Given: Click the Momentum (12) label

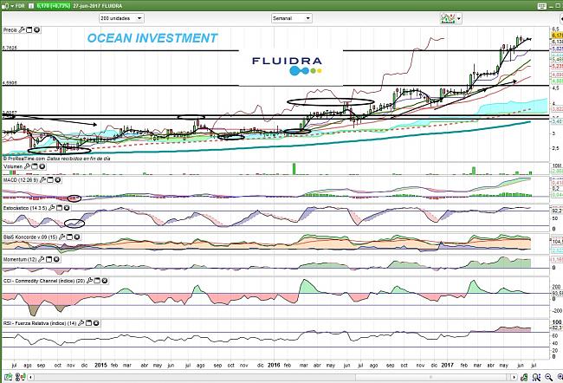Looking at the screenshot, I should coord(20,259).
